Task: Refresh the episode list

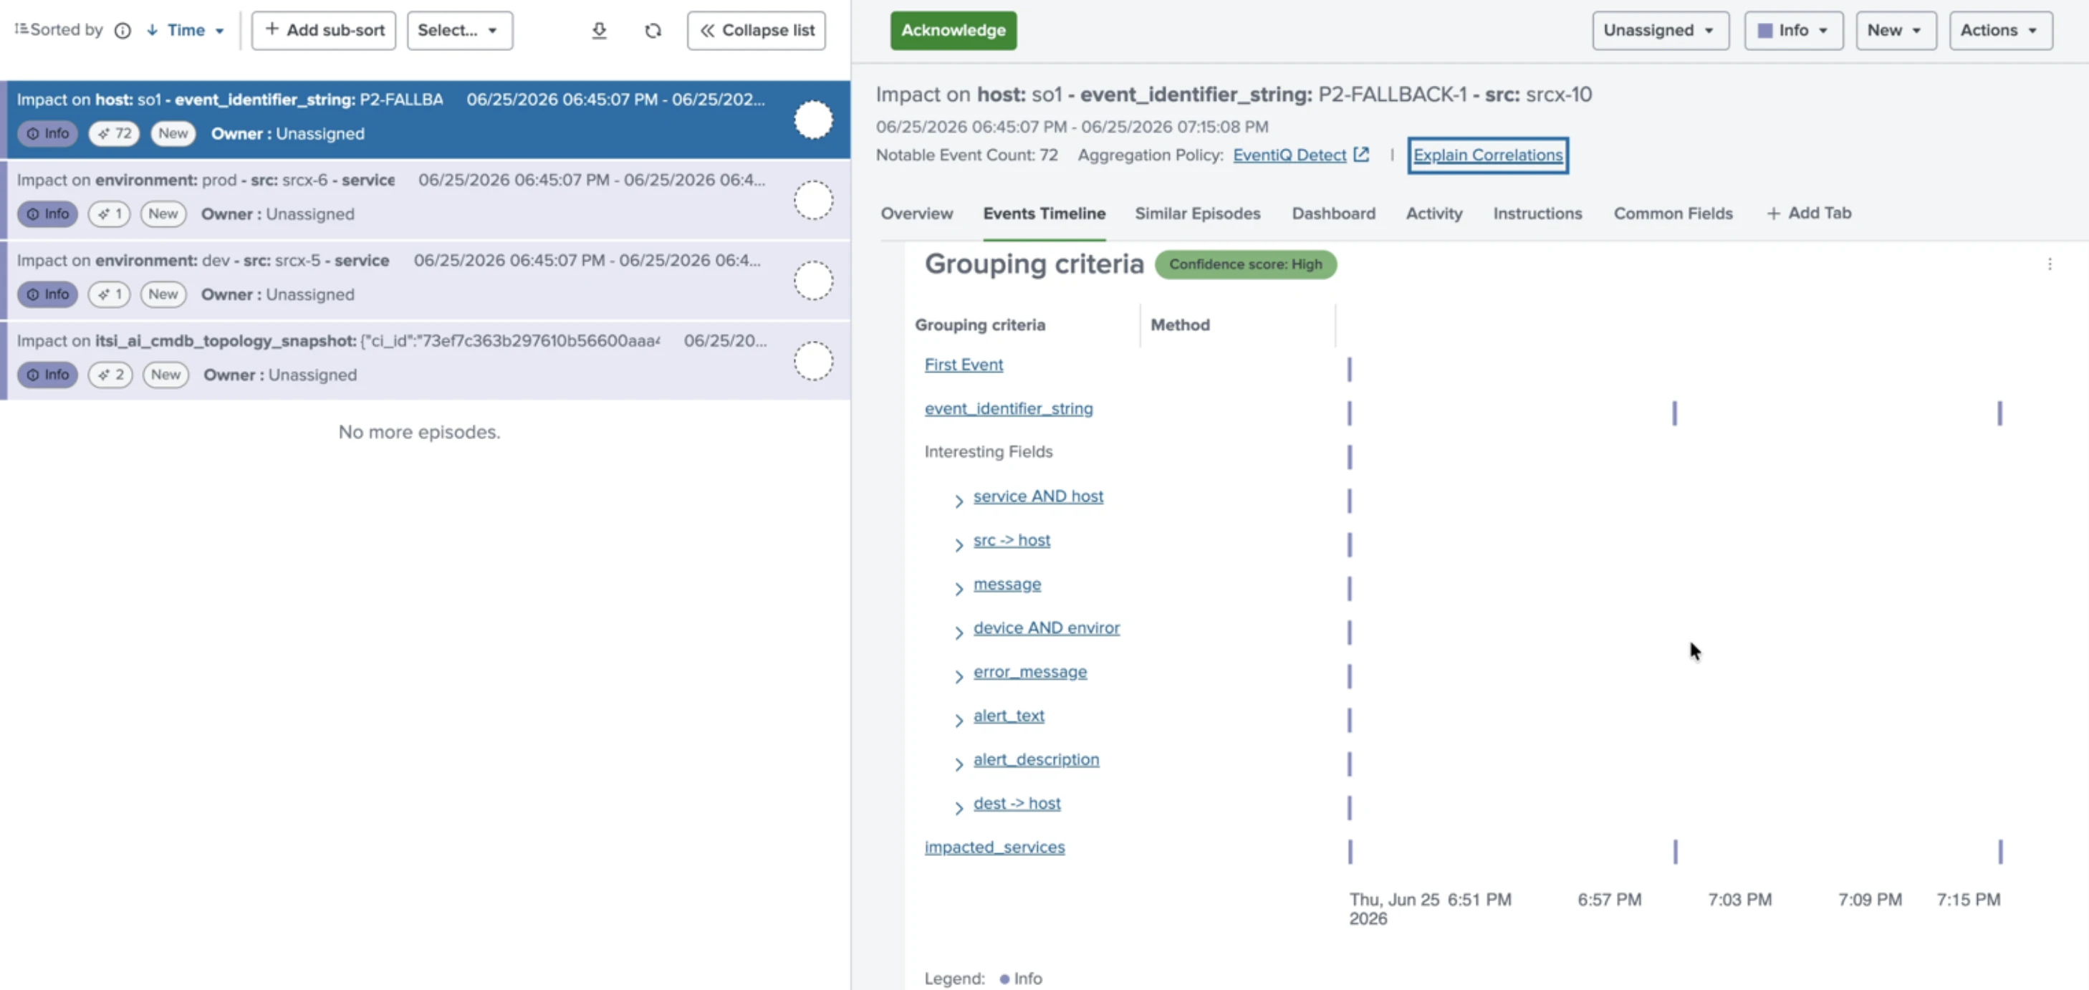Action: click(653, 31)
